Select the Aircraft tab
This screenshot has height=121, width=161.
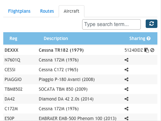[71, 11]
